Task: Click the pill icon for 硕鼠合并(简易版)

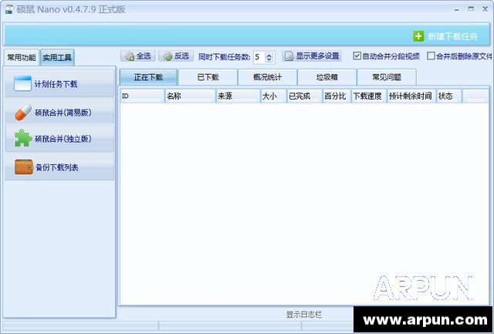Action: [x=23, y=113]
